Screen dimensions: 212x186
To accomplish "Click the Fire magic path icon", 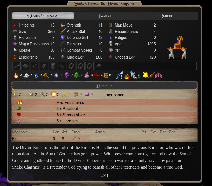I will point(16,75).
